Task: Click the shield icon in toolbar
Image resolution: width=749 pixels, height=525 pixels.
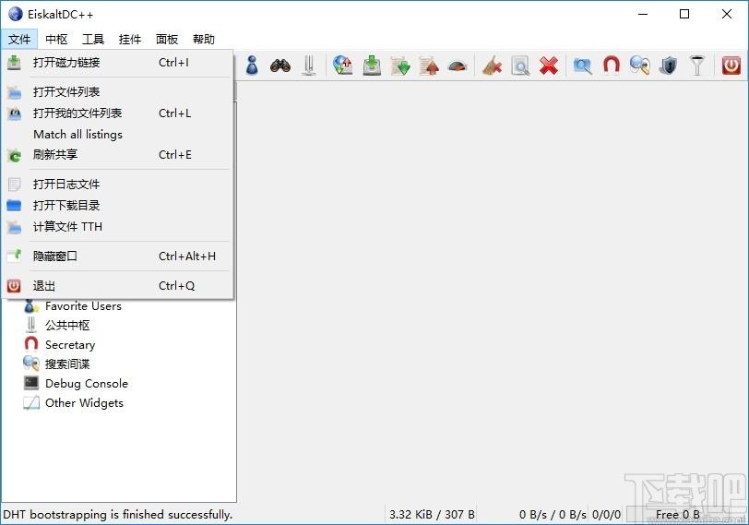Action: [x=668, y=66]
